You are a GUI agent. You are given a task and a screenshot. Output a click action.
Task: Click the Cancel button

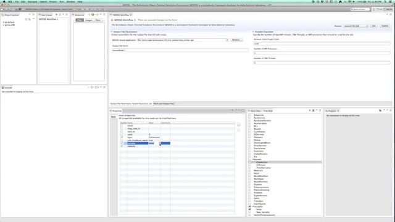point(385,26)
